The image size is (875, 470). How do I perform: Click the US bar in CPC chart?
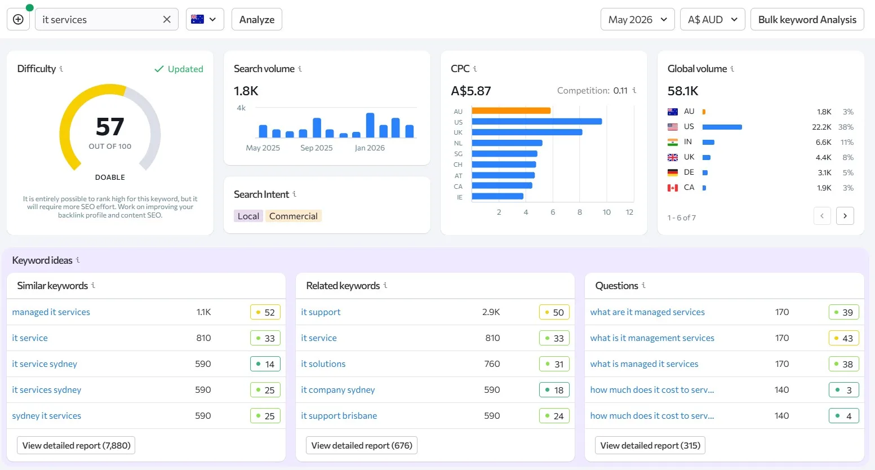tap(537, 122)
